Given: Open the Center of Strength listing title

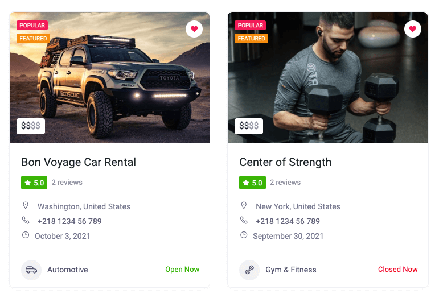Looking at the screenshot, I should pyautogui.click(x=285, y=162).
